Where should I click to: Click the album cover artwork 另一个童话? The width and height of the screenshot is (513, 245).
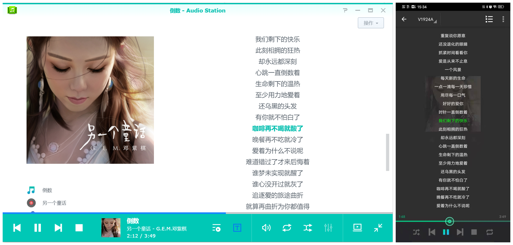(90, 100)
